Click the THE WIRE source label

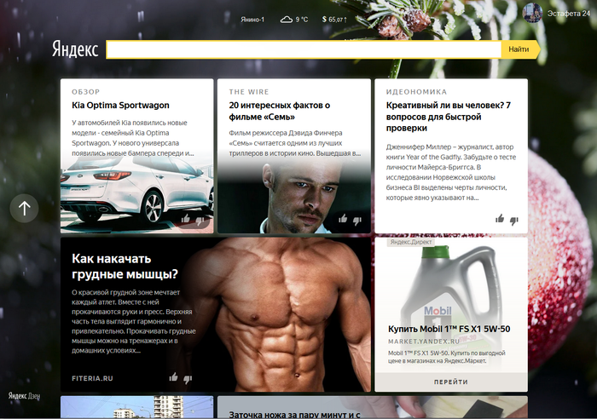[x=249, y=92]
